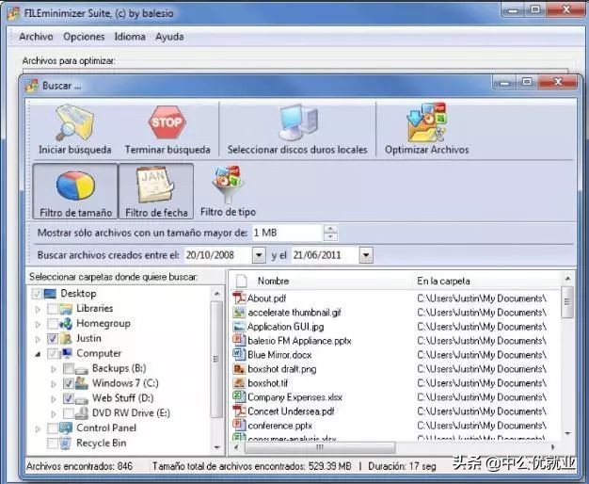Screen dimensions: 589x484
Task: Click the icon of boxshot.tif
Action: point(239,383)
